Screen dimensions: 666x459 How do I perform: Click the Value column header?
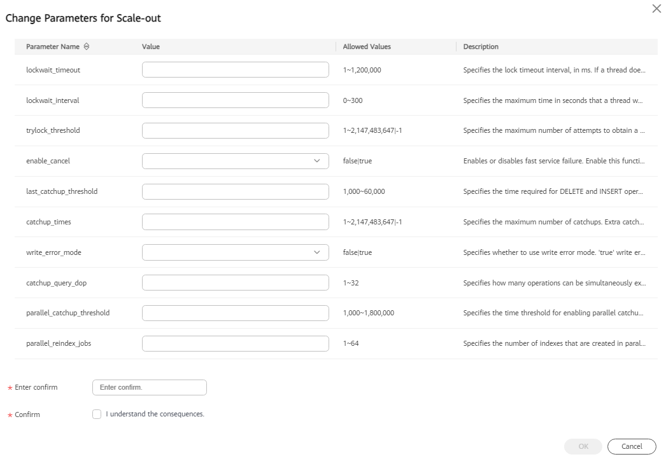coord(151,46)
